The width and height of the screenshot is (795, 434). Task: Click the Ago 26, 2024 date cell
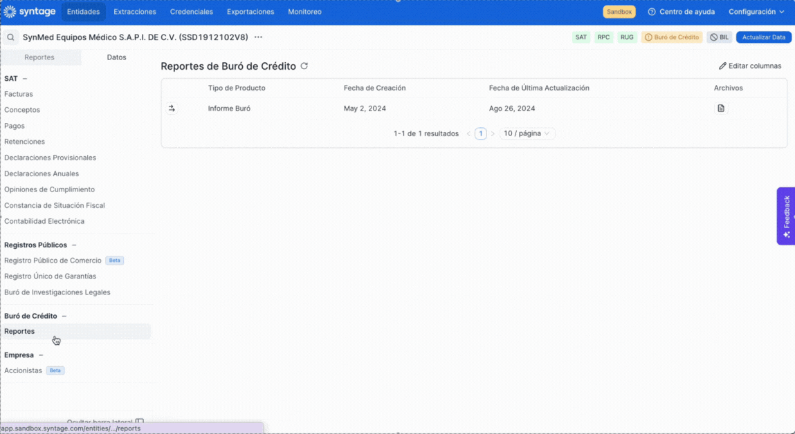[x=512, y=108]
